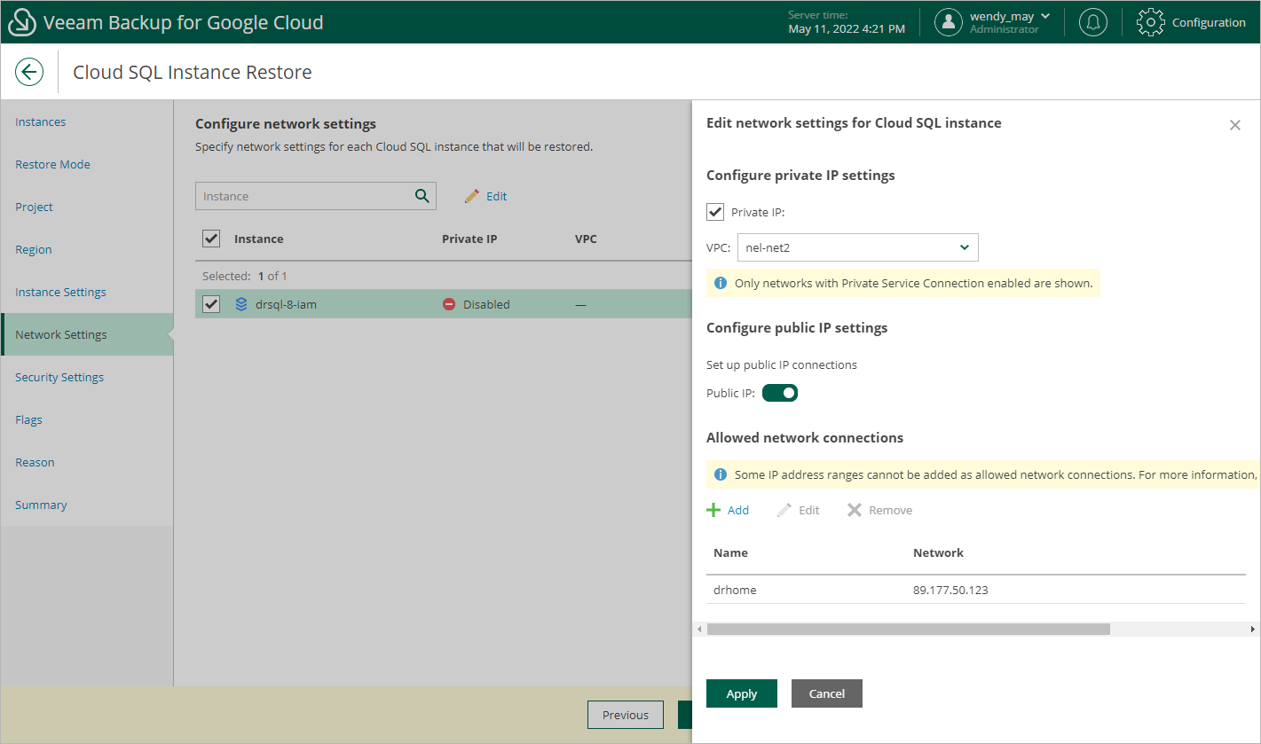Click the info icon under the VPC dropdown
The image size is (1261, 744).
click(721, 284)
